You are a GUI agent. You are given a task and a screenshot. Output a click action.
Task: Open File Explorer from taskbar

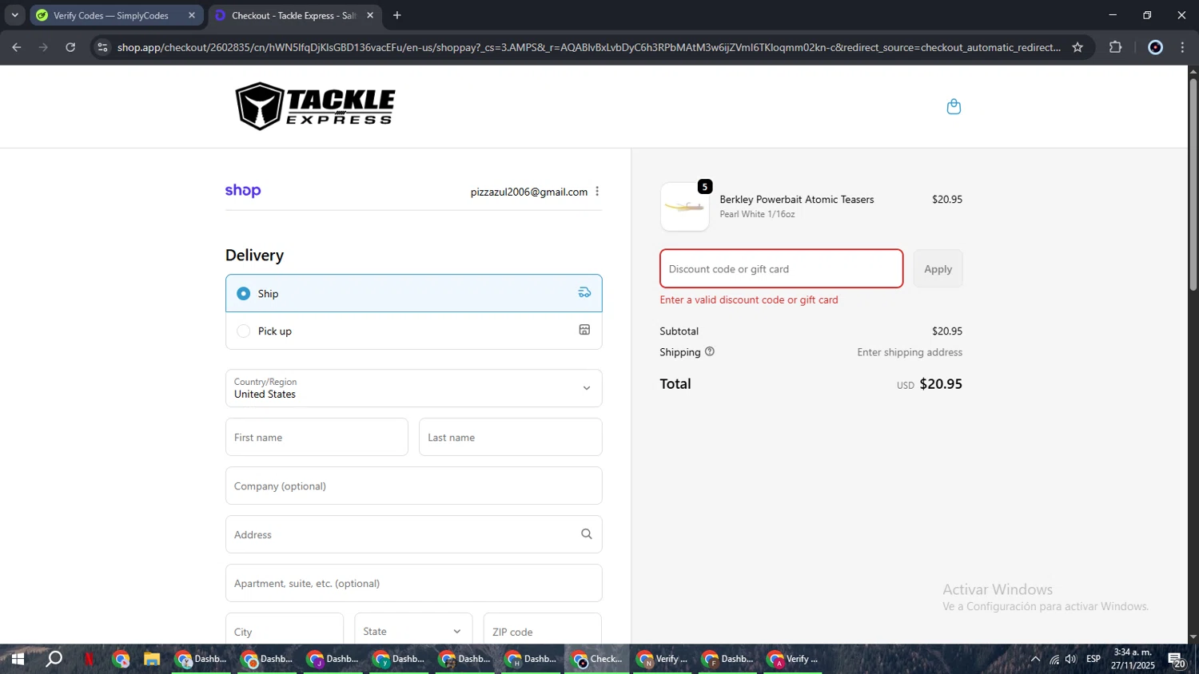(x=152, y=659)
